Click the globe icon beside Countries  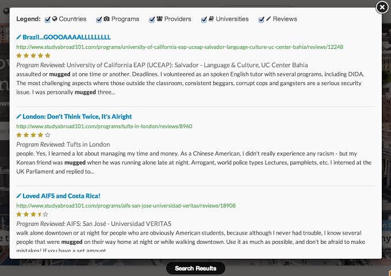tap(55, 19)
